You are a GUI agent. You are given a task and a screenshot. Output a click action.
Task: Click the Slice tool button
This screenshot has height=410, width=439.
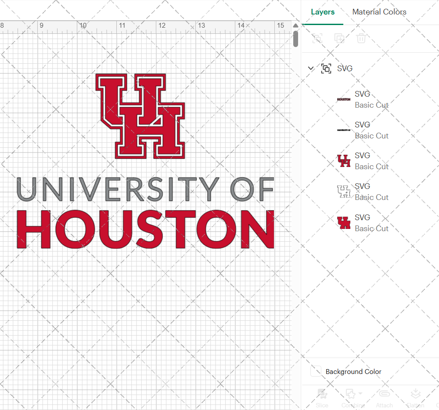(x=322, y=398)
